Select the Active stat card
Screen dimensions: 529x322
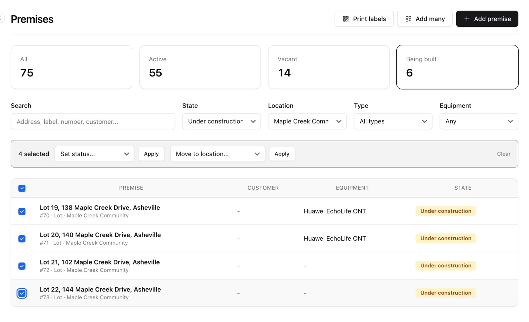tap(200, 67)
